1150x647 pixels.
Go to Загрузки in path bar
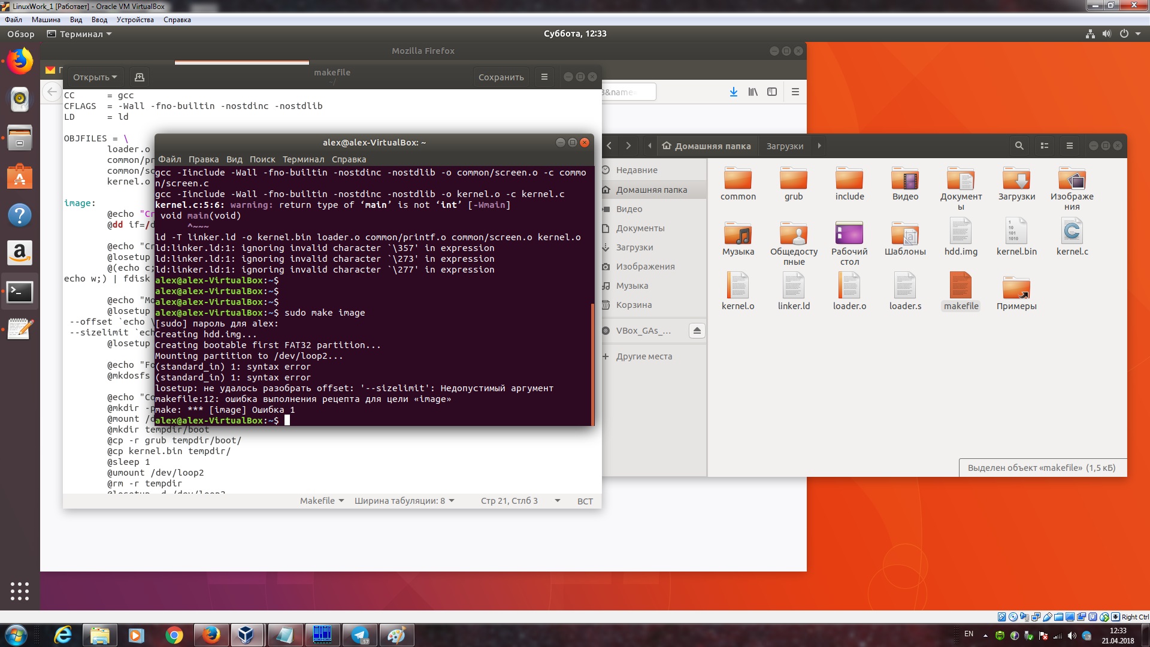[x=785, y=146]
